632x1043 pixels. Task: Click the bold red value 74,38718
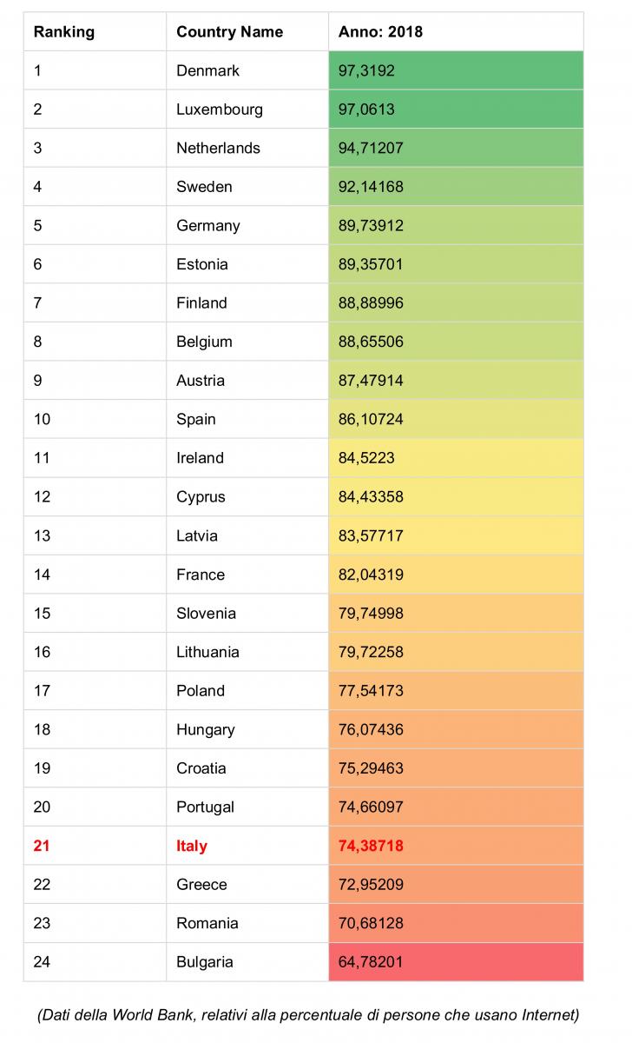pyautogui.click(x=456, y=846)
